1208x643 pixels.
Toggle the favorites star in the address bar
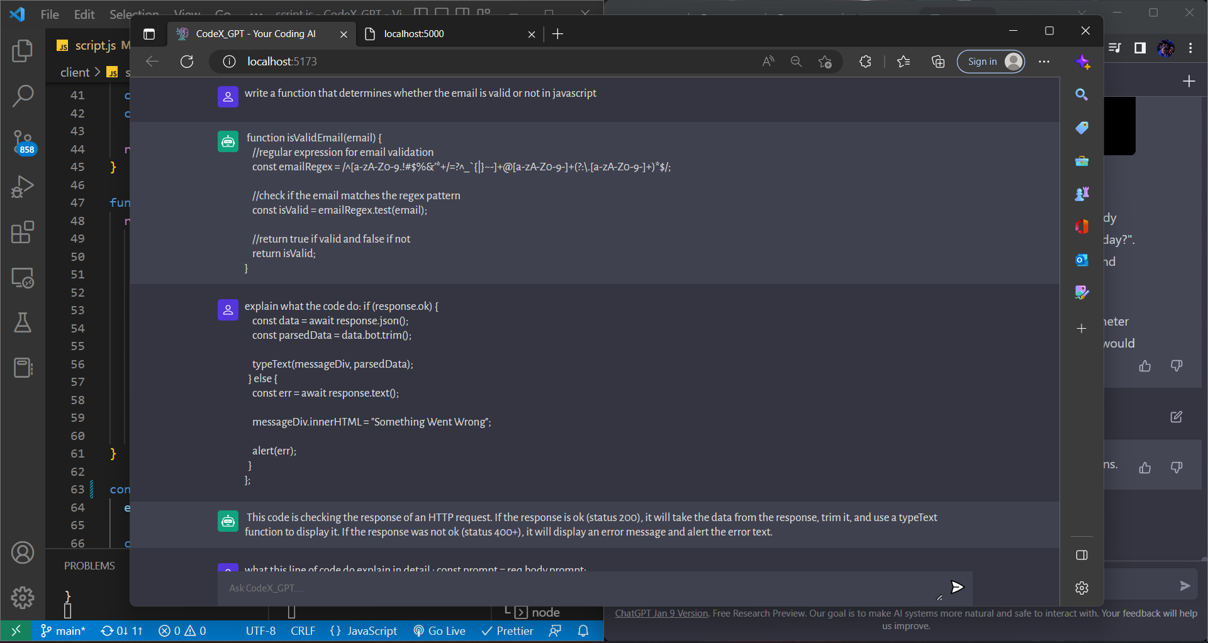point(825,62)
